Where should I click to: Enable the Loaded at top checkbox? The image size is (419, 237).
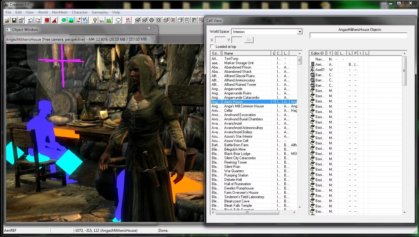212,47
